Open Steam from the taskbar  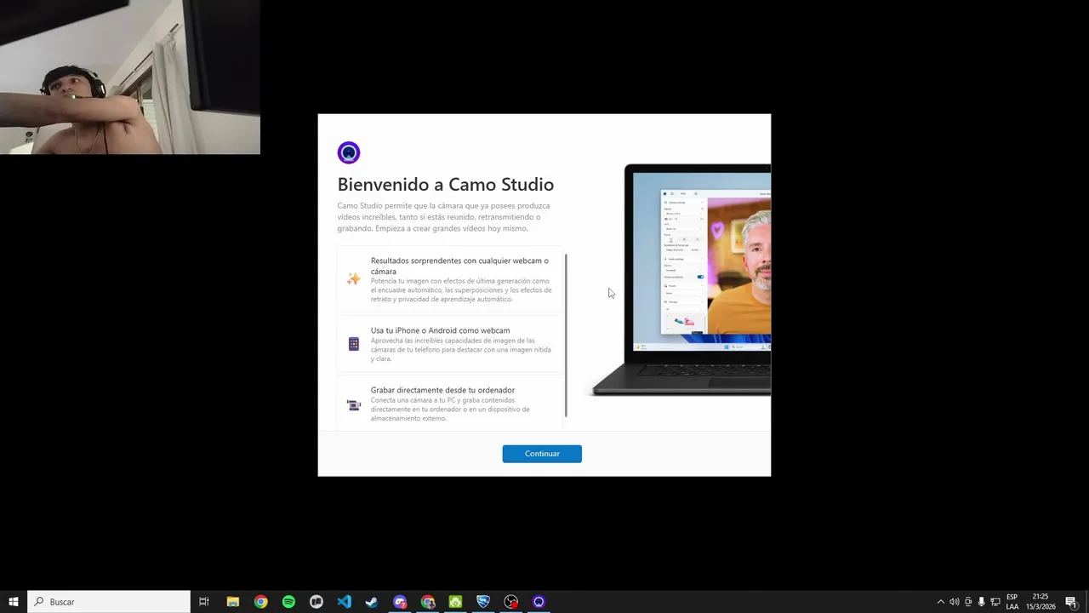pyautogui.click(x=372, y=602)
